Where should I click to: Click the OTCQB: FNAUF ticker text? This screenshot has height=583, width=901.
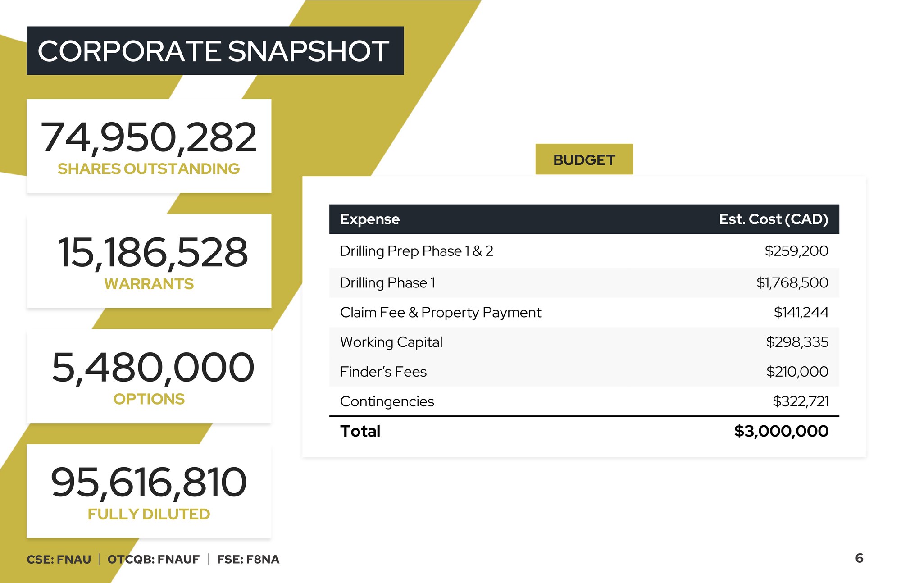click(x=153, y=559)
